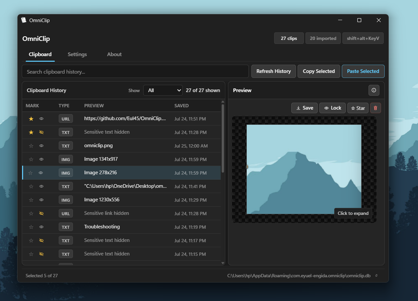418x301 pixels.
Task: Lock the selected clip with the Lock button
Action: point(333,108)
